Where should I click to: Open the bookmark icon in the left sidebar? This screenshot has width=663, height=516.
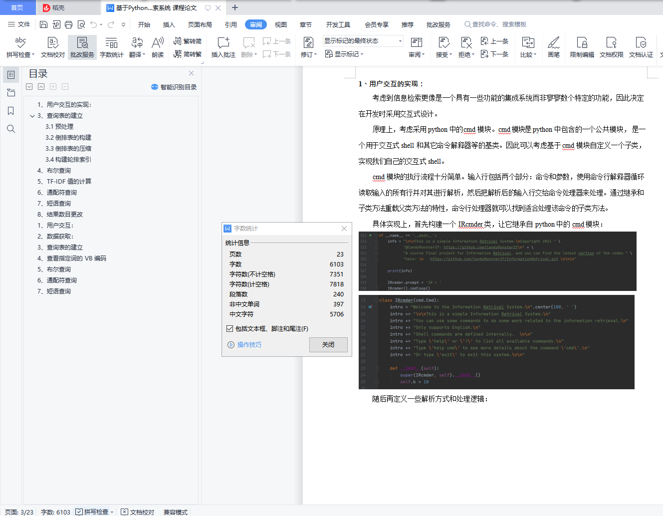11,111
